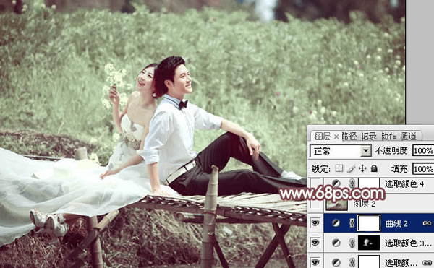Toggle lock transparent pixels icon
This screenshot has height=268, width=434.
point(339,168)
